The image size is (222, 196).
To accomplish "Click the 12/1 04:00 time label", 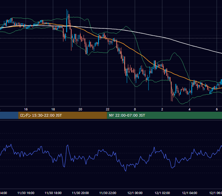I will 190,193.
